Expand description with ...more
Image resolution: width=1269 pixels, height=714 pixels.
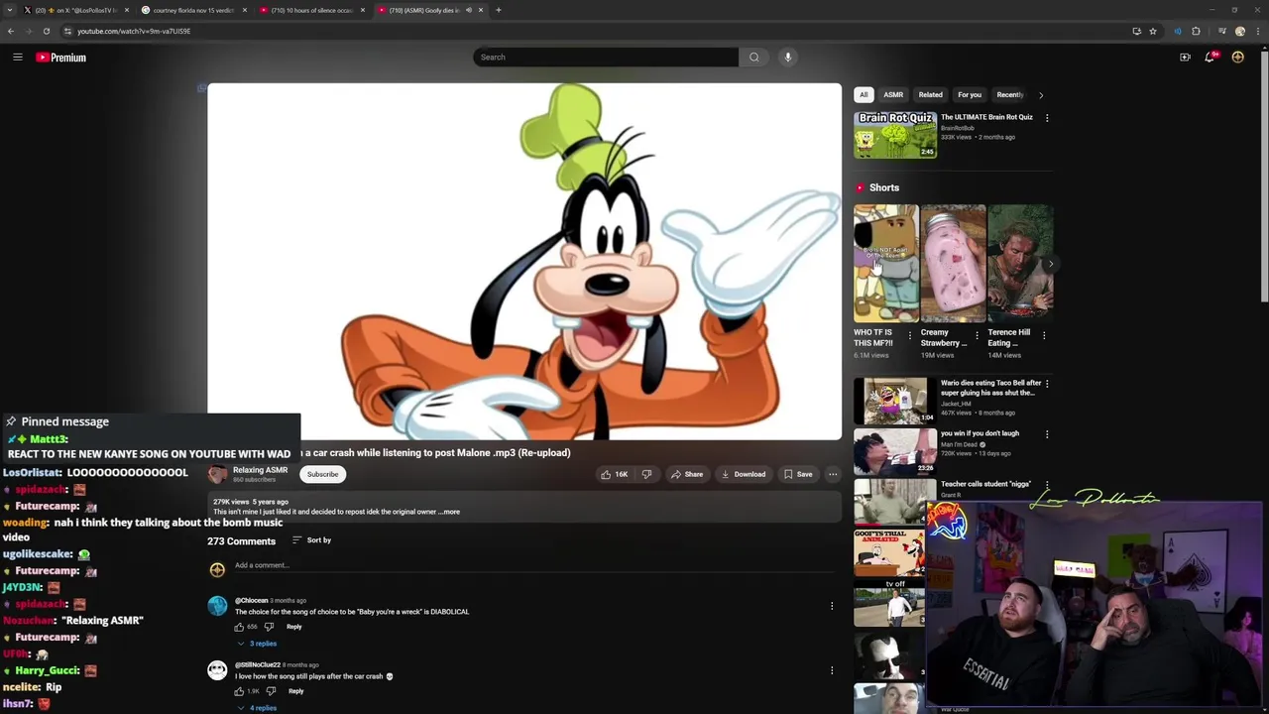tap(451, 512)
